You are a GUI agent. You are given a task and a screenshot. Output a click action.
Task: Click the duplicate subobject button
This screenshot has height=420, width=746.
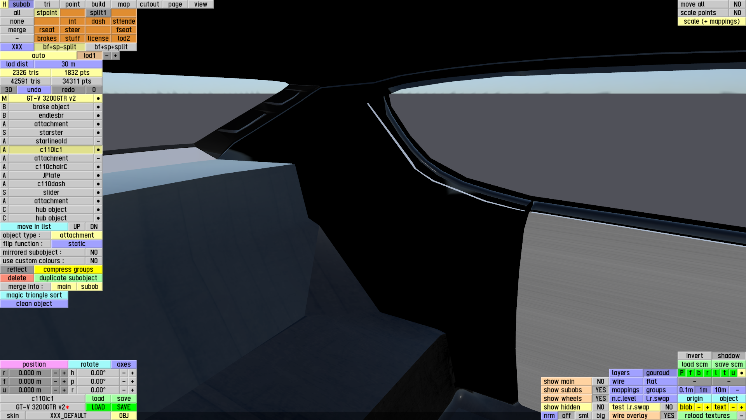(x=68, y=278)
